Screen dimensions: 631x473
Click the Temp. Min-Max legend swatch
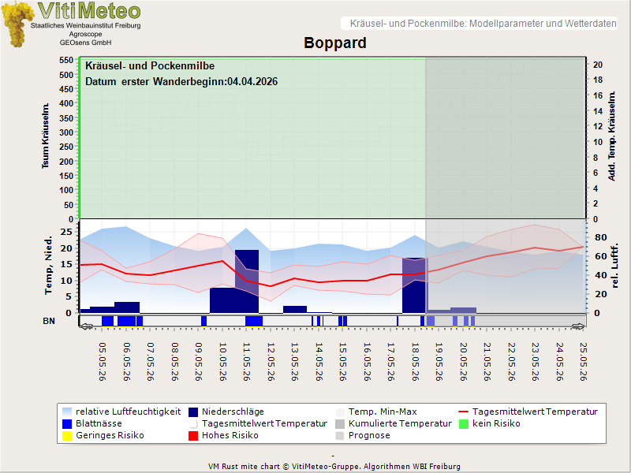tap(340, 412)
